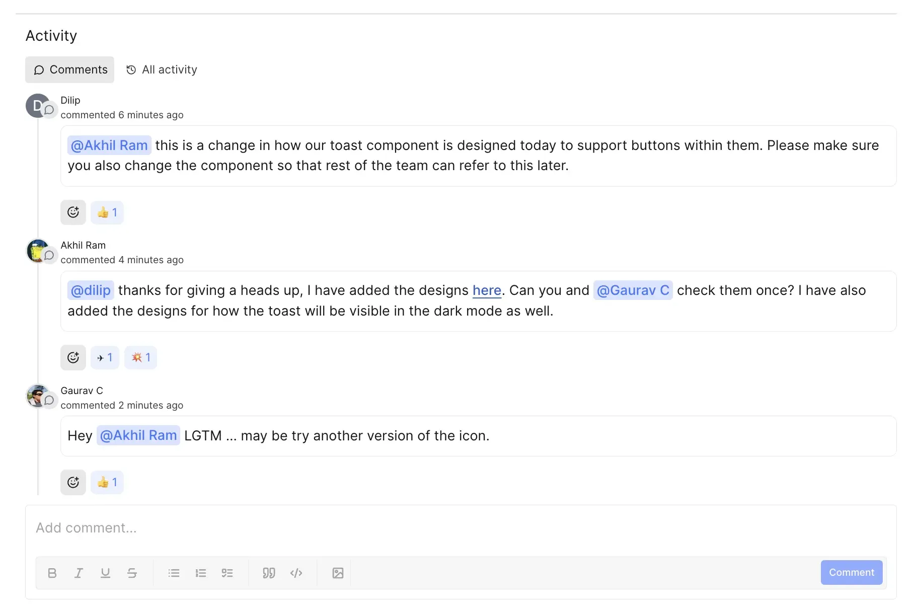Click the Add comment text field
The image size is (916, 612).
click(x=453, y=528)
